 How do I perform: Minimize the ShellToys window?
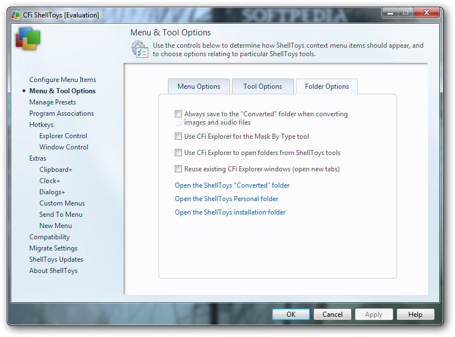pyautogui.click(x=390, y=13)
